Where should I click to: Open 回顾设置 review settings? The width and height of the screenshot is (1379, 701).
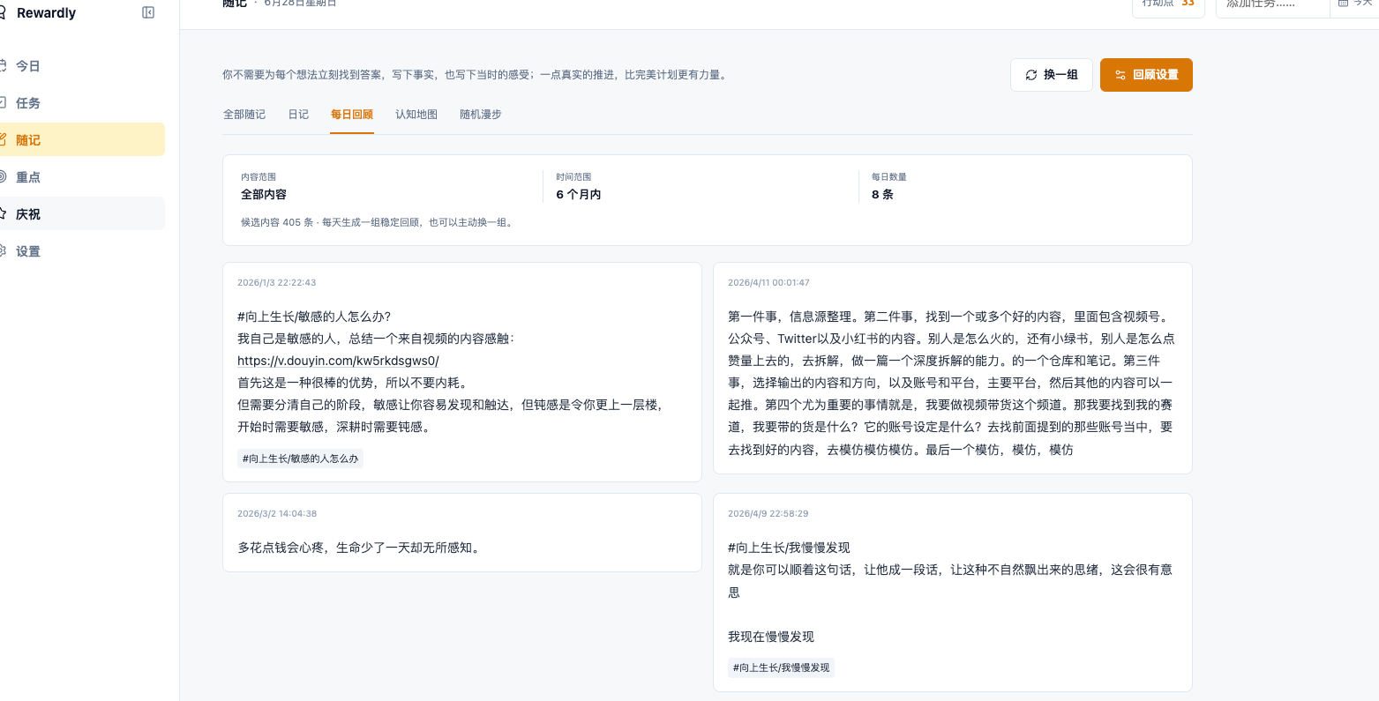click(x=1146, y=75)
